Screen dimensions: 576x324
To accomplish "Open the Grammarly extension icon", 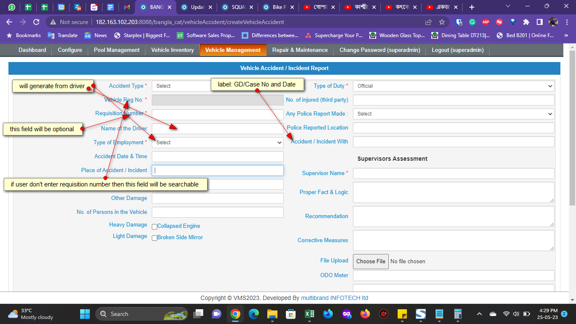I will pyautogui.click(x=472, y=22).
